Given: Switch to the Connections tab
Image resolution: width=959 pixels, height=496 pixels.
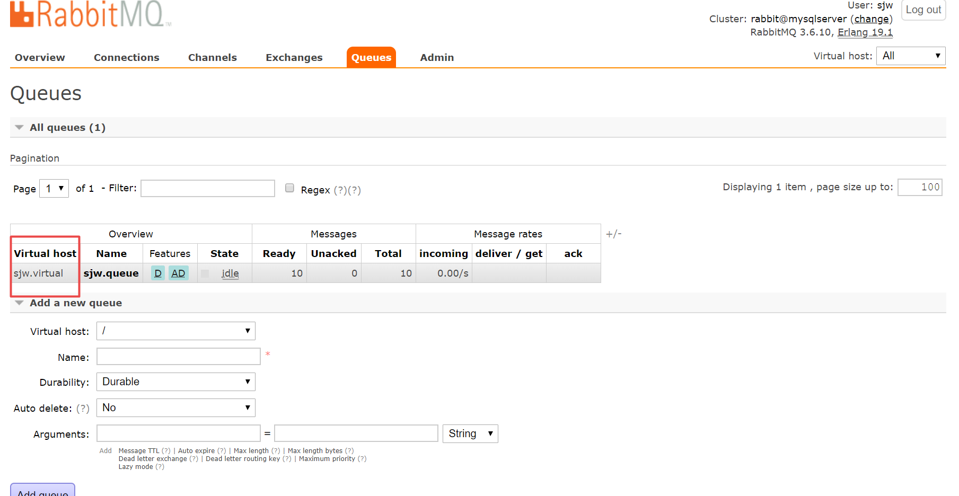Looking at the screenshot, I should click(126, 57).
